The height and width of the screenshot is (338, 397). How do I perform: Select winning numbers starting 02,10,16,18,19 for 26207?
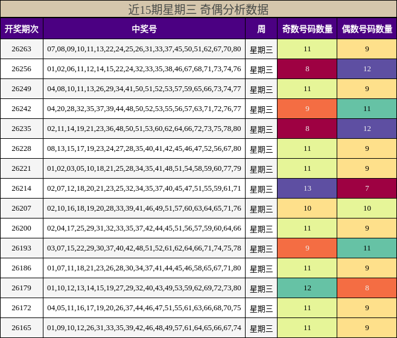point(144,208)
